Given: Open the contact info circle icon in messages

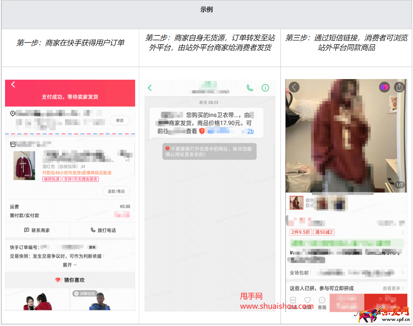Looking at the screenshot, I should click(x=265, y=88).
